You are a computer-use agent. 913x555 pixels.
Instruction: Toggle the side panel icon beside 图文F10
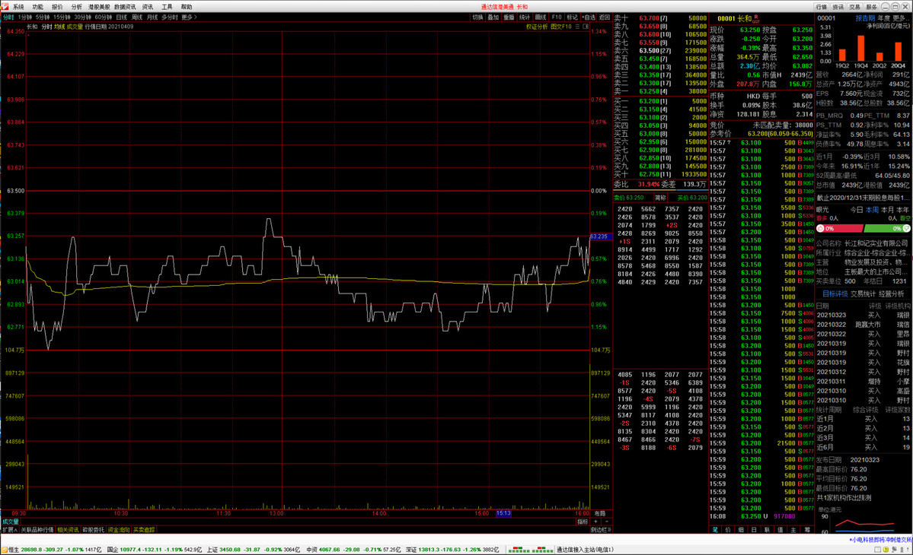(586, 27)
